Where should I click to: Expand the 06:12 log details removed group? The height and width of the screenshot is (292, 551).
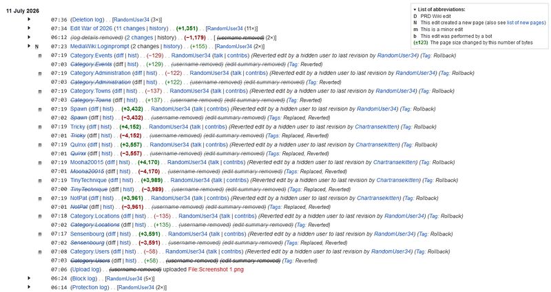coord(29,37)
